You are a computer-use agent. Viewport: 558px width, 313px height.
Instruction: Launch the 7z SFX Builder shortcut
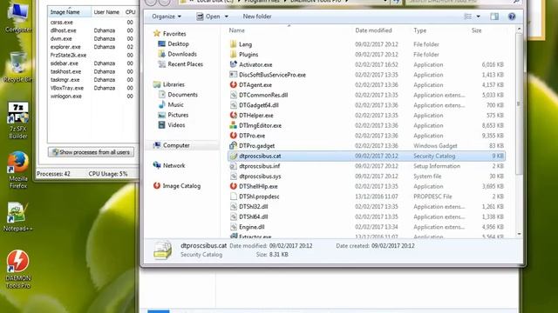click(17, 121)
